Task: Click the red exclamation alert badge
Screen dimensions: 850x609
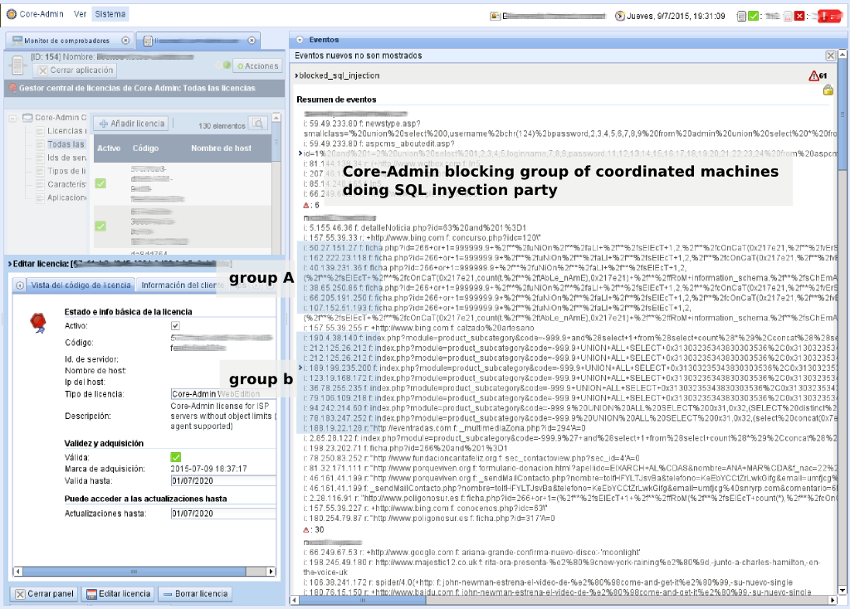Action: [828, 17]
